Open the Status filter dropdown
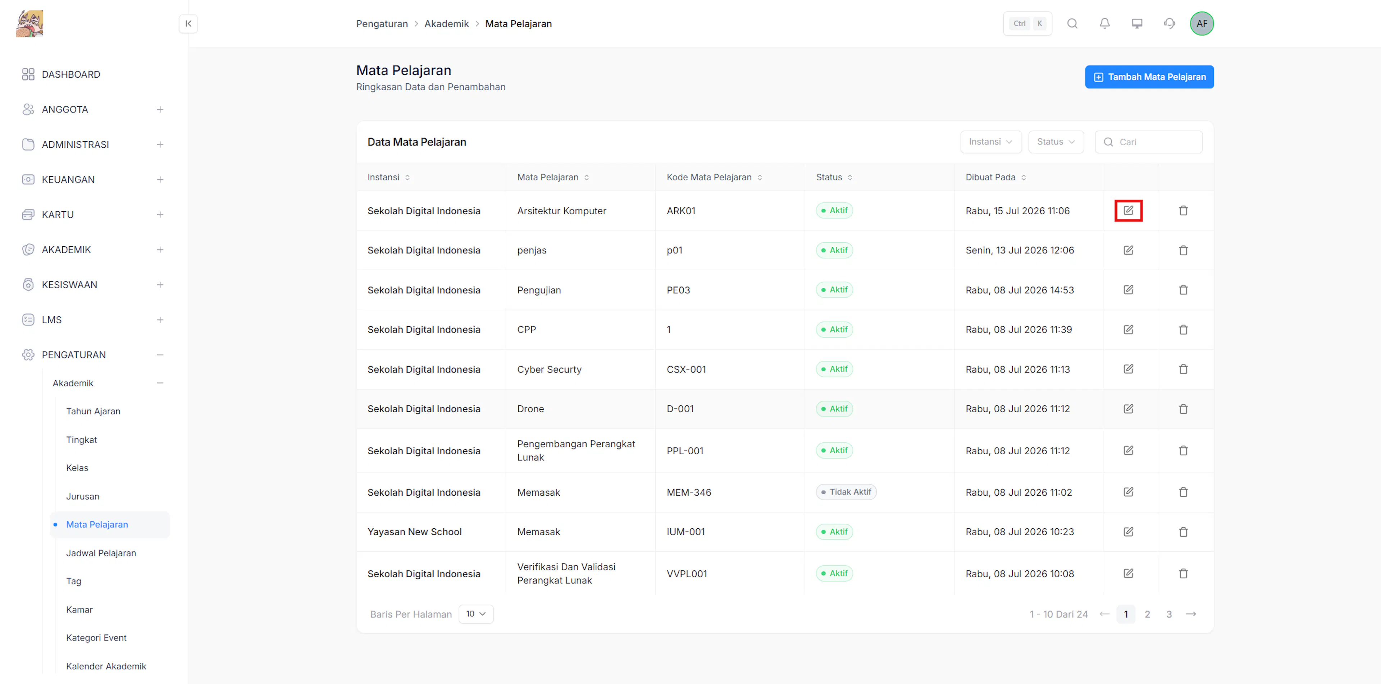The width and height of the screenshot is (1381, 684). (x=1056, y=142)
